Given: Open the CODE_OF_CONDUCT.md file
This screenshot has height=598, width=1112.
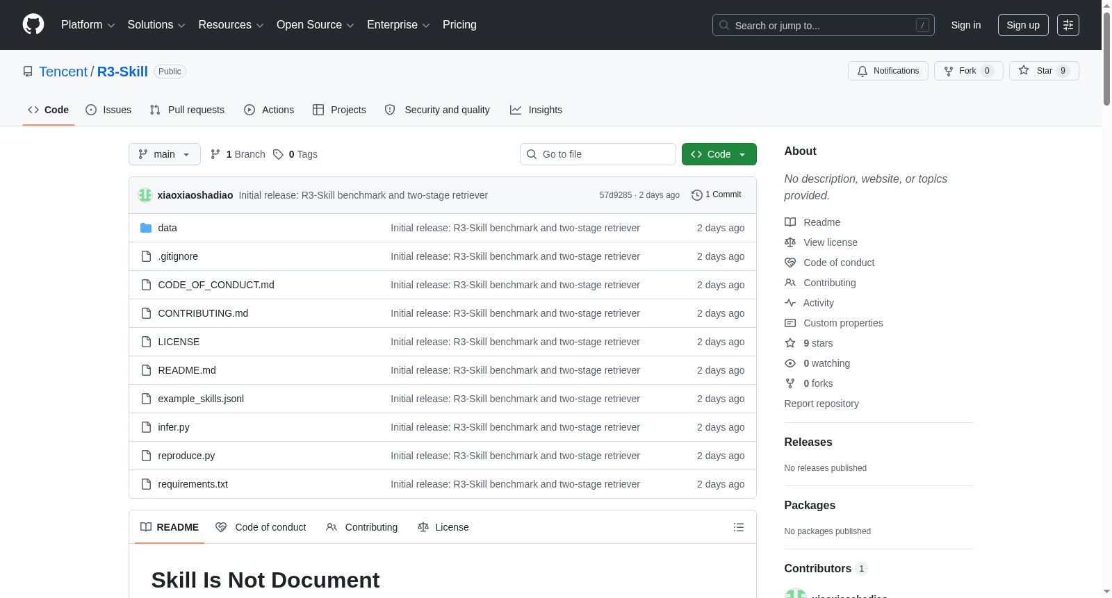Looking at the screenshot, I should tap(216, 285).
